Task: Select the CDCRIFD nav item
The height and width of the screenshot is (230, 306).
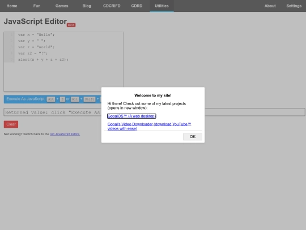Action: (112, 6)
